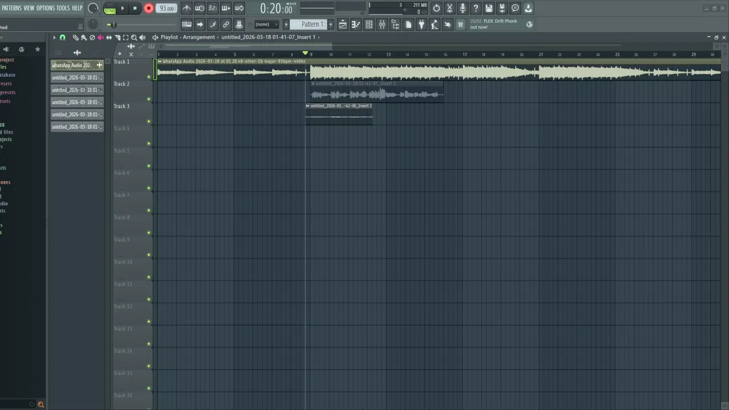Enable wait for input before recording
This screenshot has height=410, width=729.
pos(200,8)
